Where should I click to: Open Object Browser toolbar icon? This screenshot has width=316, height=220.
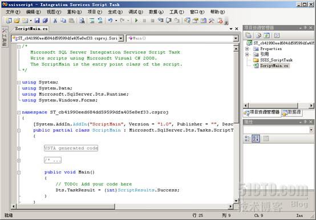click(203, 21)
